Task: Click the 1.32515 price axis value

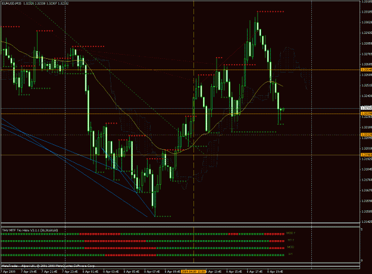Action: point(366,85)
